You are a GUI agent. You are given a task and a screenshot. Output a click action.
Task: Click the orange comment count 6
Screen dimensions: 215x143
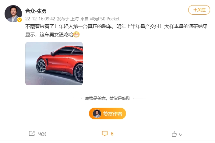[x=112, y=134]
